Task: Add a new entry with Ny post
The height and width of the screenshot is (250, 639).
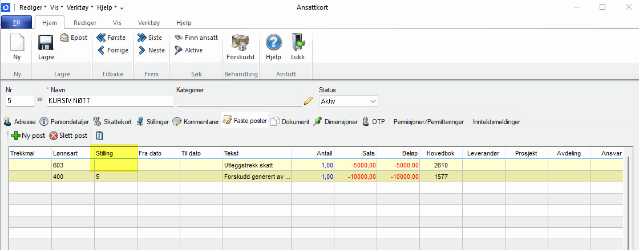Action: click(x=28, y=136)
